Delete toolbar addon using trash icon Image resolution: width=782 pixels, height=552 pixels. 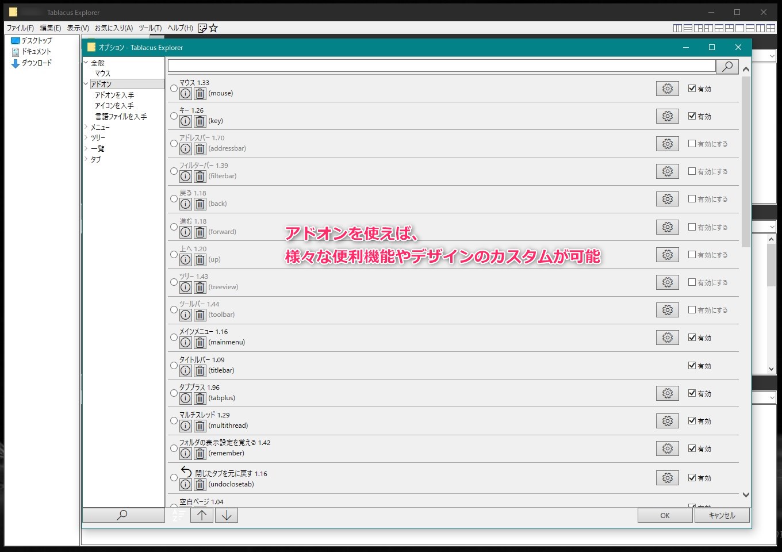point(200,315)
